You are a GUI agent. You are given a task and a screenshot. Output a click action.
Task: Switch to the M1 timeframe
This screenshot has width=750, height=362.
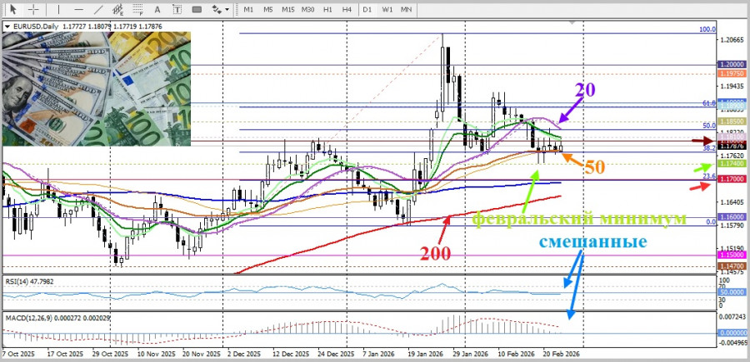pos(248,9)
